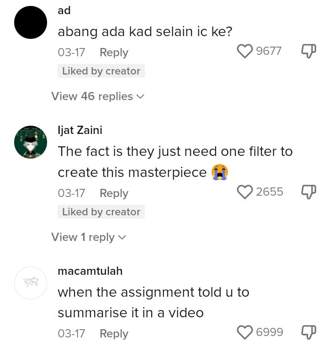Open Ijat Zaini's profile picture
Image resolution: width=329 pixels, height=342 pixels.
pos(31,142)
